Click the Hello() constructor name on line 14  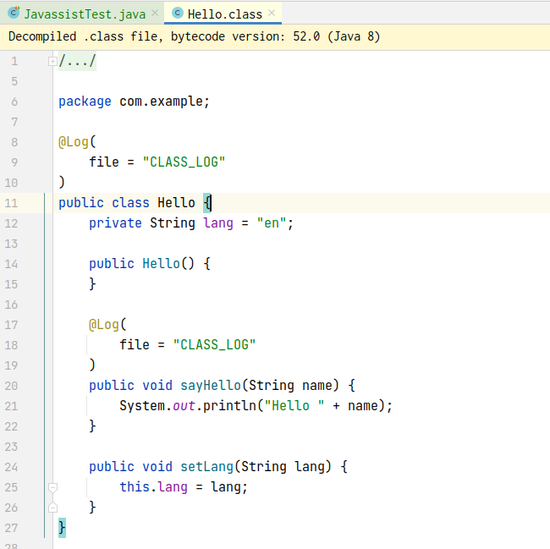tap(161, 264)
